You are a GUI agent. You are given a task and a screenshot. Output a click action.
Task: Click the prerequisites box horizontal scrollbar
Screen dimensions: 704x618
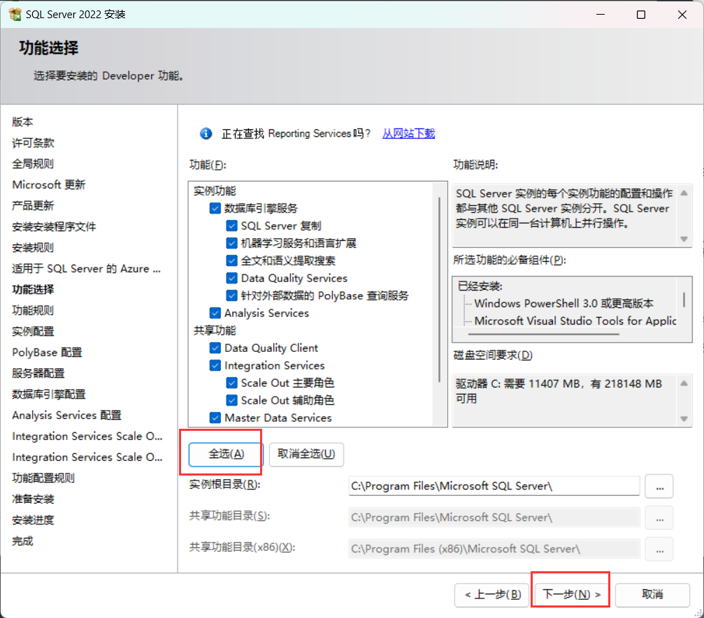(x=543, y=334)
